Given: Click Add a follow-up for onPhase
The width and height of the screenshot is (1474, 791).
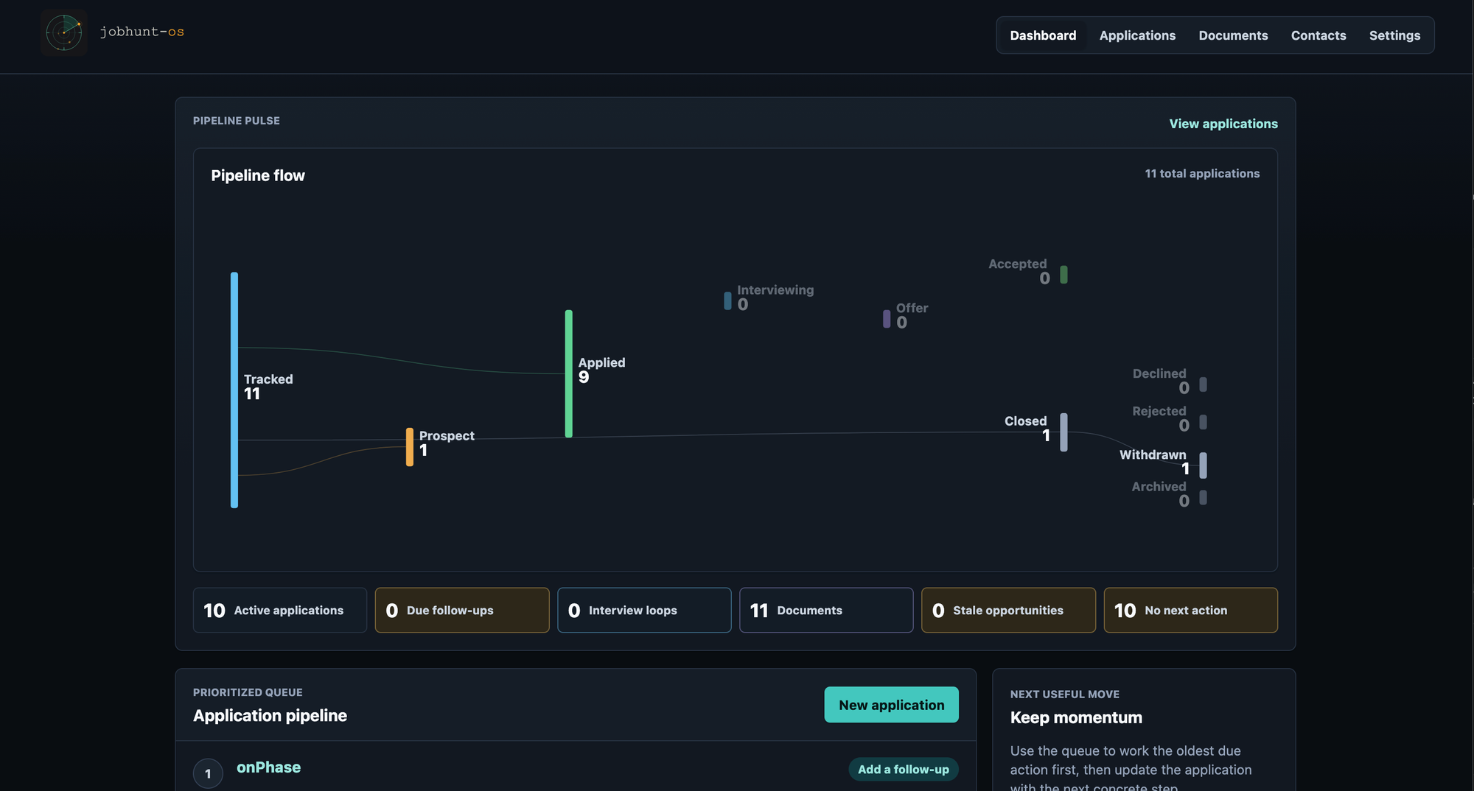Looking at the screenshot, I should pos(904,769).
